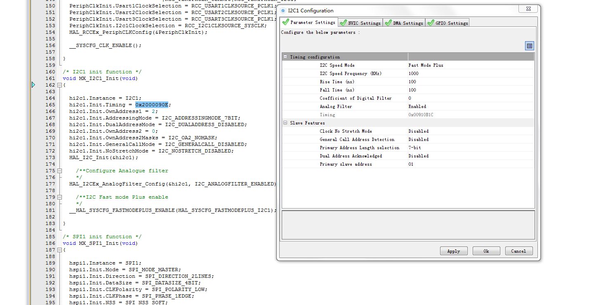Collapse the comment block at line 175
Image resolution: width=596 pixels, height=305 pixels.
click(x=60, y=171)
